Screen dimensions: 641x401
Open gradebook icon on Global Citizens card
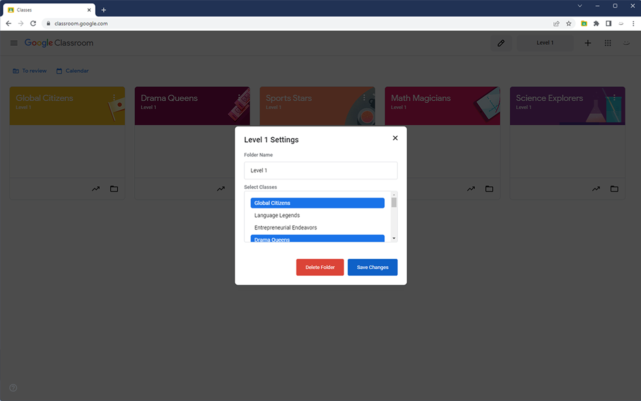[x=96, y=189]
